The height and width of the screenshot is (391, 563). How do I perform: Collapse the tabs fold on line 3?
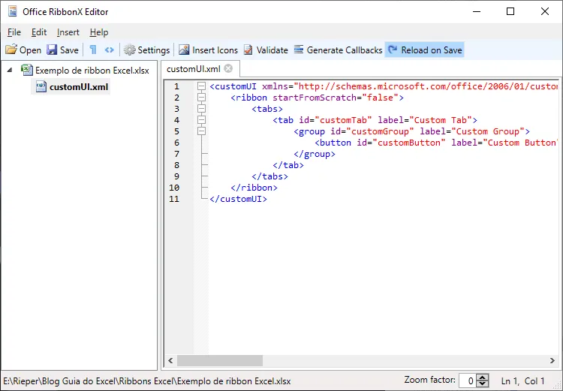tap(201, 108)
